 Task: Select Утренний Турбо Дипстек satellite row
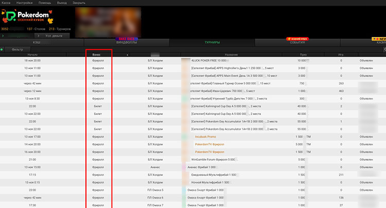193,99
